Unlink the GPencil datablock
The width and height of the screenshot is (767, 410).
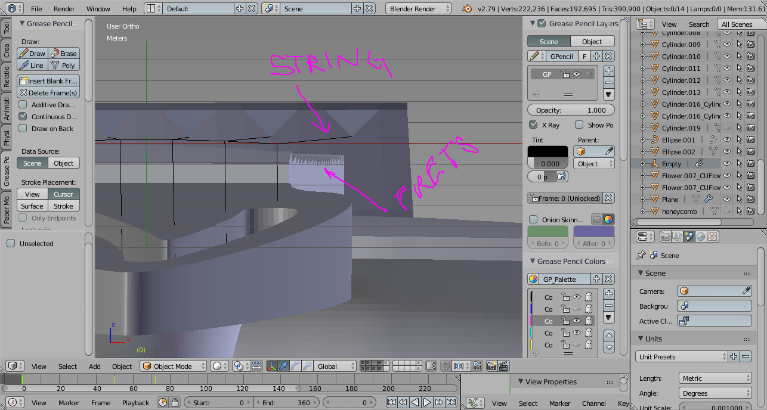coord(608,56)
